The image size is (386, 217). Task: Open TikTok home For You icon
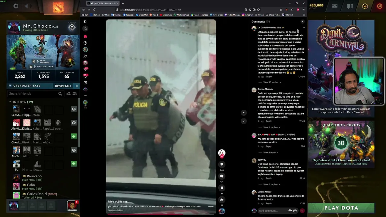[x=85, y=36]
